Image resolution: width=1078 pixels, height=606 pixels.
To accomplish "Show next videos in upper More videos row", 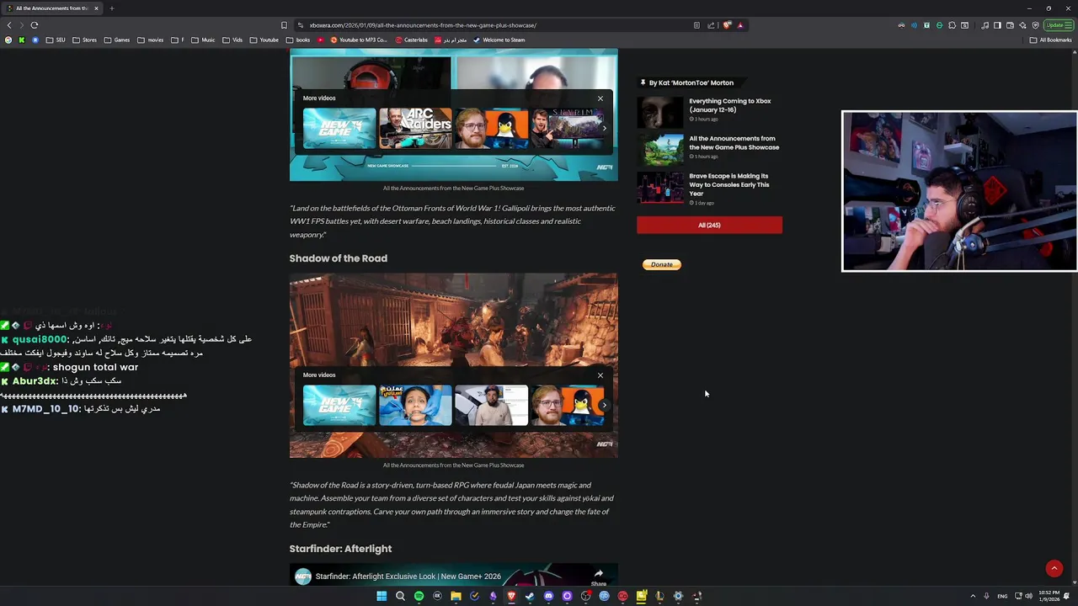I will [x=604, y=128].
